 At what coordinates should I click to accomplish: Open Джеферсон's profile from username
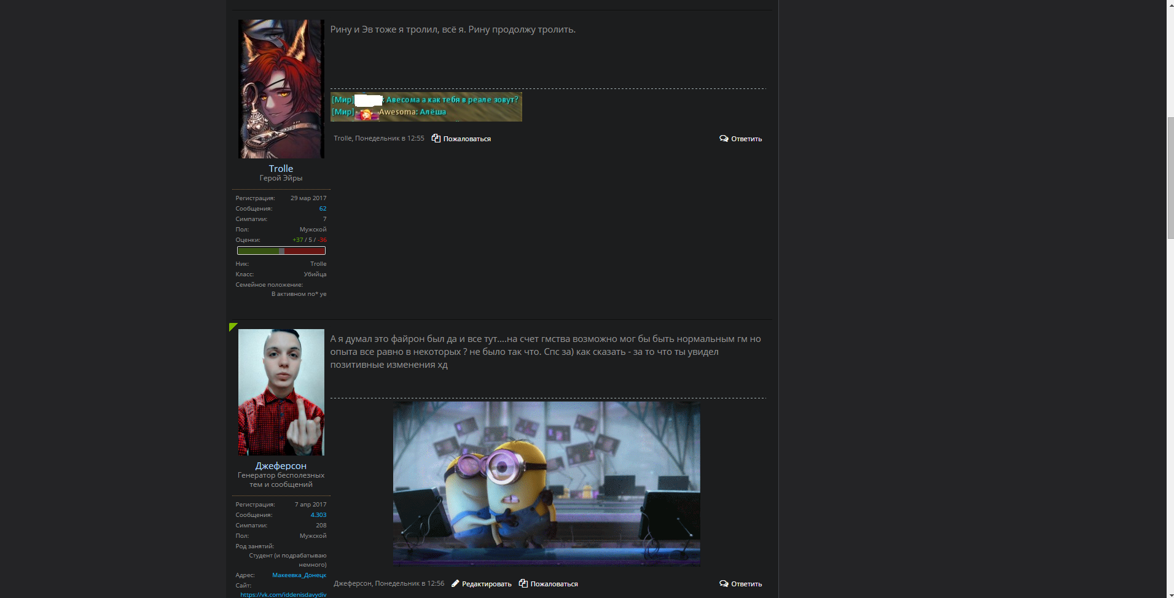[x=281, y=465]
